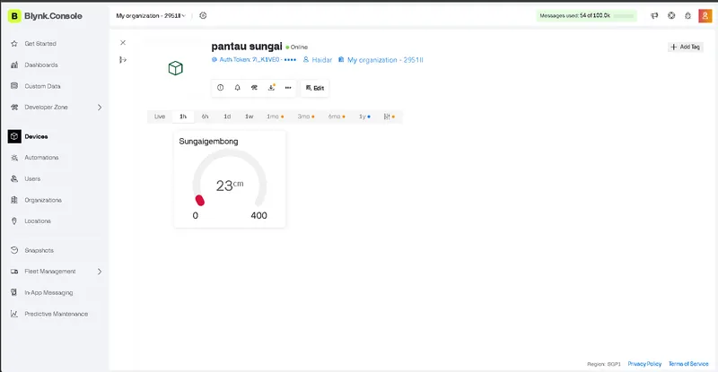
Task: Click the download report icon
Action: click(x=271, y=88)
